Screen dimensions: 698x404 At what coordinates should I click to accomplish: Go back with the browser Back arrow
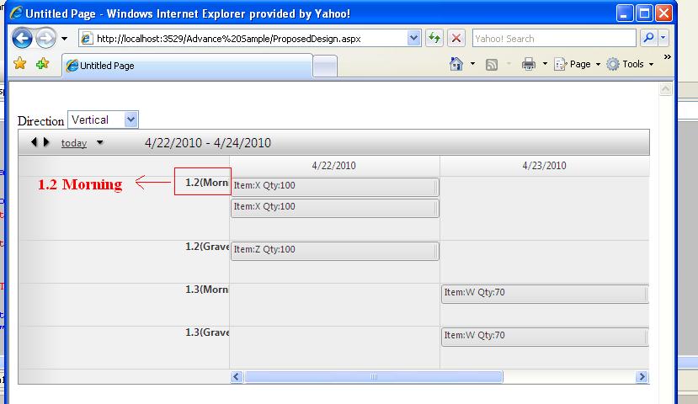click(22, 38)
